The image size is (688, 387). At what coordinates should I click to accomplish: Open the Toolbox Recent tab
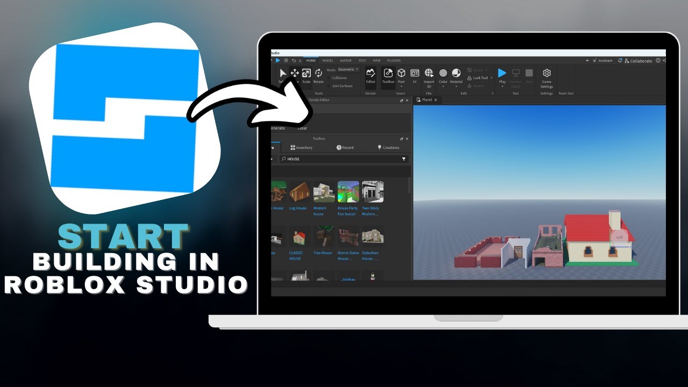click(x=345, y=147)
